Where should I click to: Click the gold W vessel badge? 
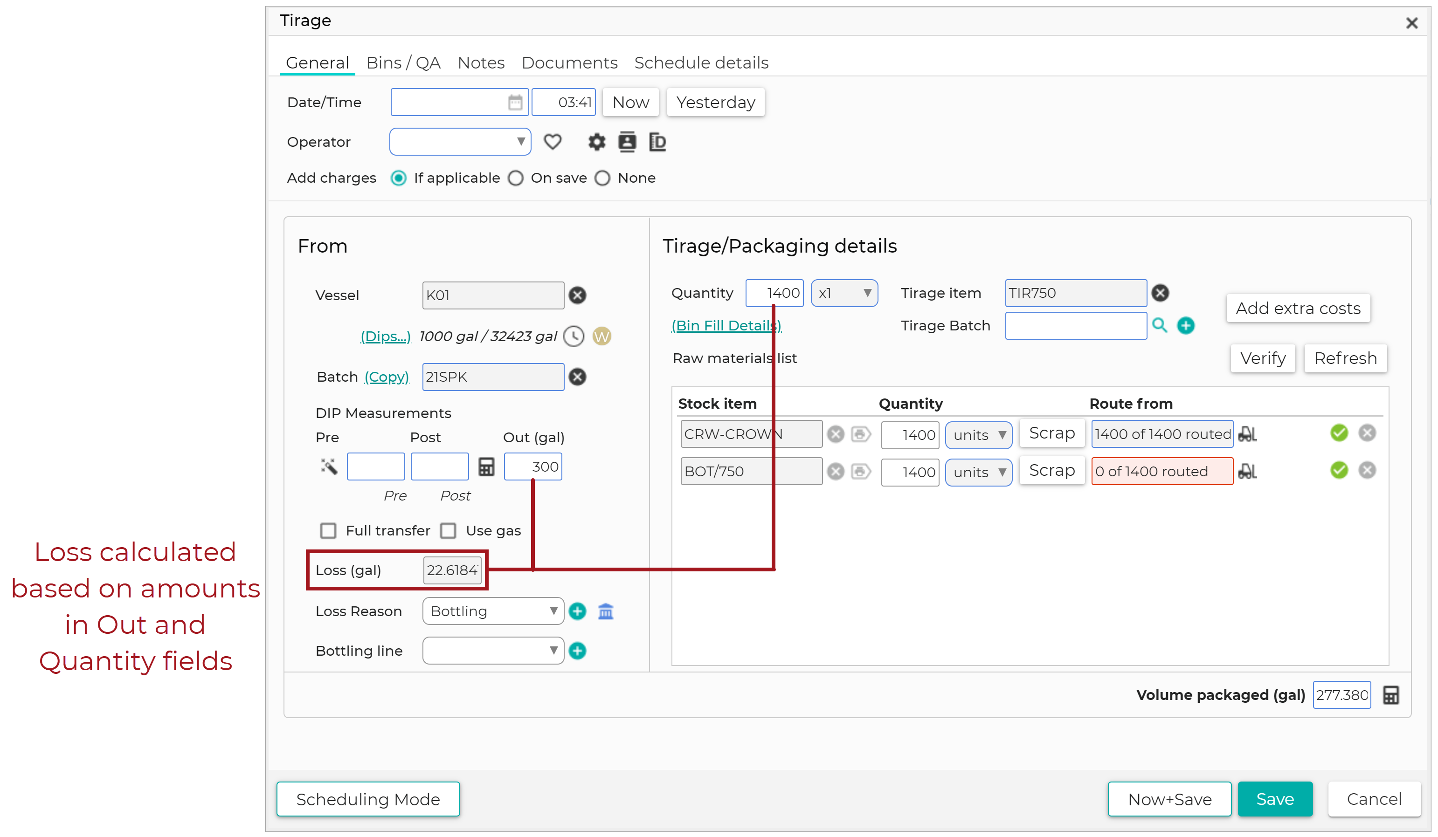[x=601, y=336]
